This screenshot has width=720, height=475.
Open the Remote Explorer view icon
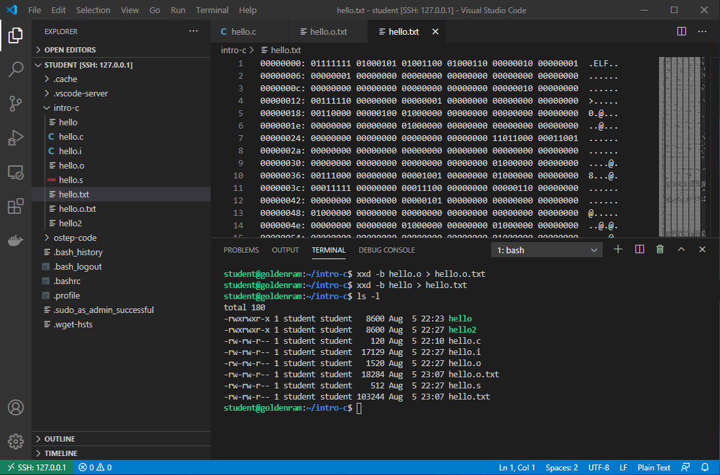coord(16,173)
